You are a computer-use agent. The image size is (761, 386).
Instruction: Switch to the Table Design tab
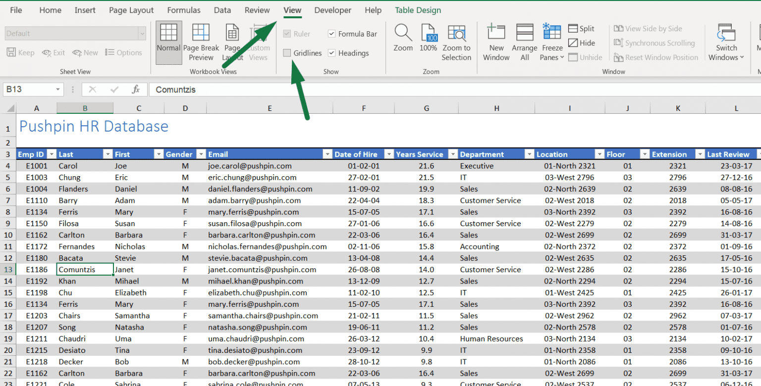(417, 10)
